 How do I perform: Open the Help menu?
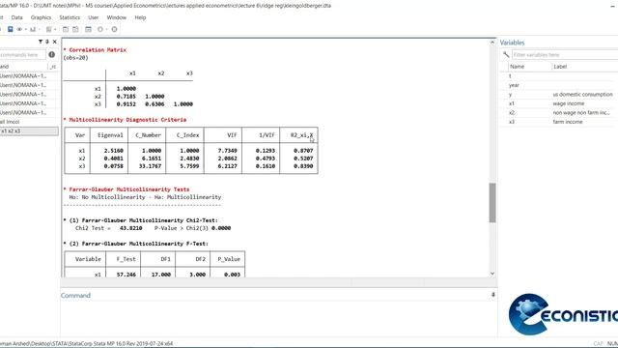(x=140, y=17)
